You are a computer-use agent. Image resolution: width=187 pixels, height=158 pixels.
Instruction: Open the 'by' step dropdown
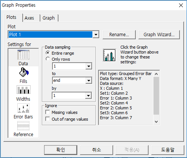[x=88, y=96]
